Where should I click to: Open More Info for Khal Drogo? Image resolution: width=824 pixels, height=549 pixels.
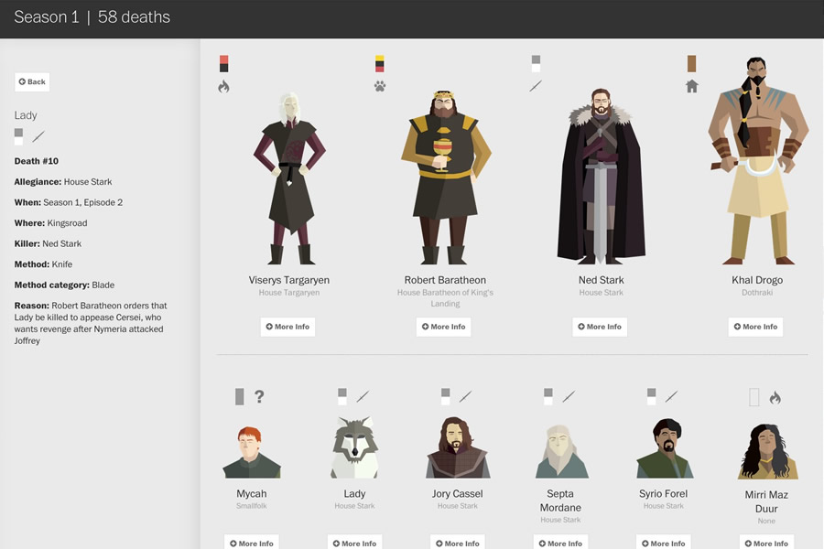[755, 327]
